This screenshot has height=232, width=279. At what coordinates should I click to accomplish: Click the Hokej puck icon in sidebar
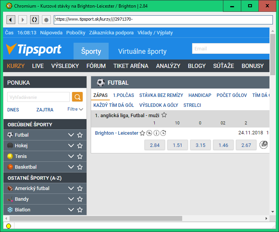(10, 146)
